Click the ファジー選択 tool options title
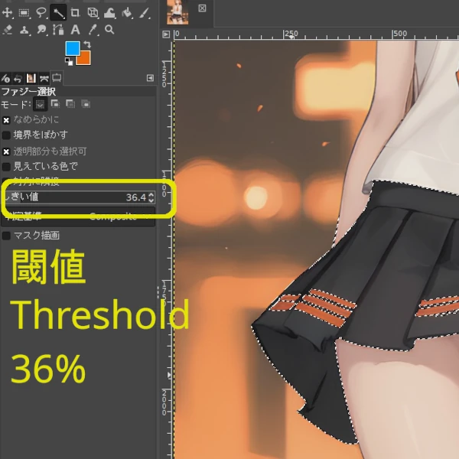Viewport: 459px width, 459px height. 28,92
